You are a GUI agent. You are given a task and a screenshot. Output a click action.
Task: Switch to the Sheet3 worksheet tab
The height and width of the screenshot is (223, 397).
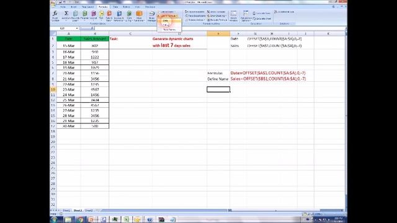coord(89,211)
